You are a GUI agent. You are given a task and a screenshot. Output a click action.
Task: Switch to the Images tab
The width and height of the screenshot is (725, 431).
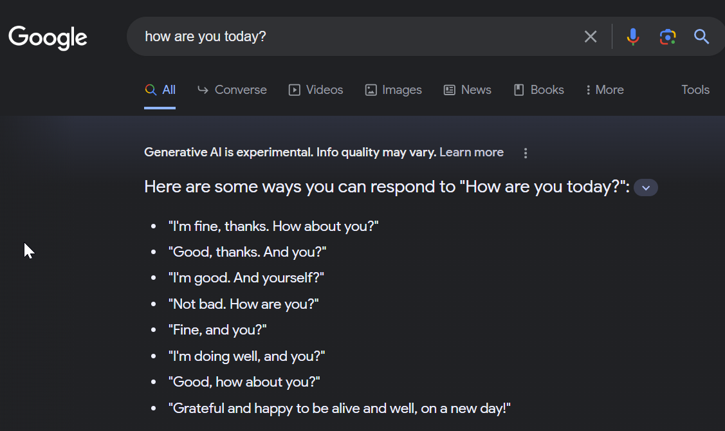[394, 90]
